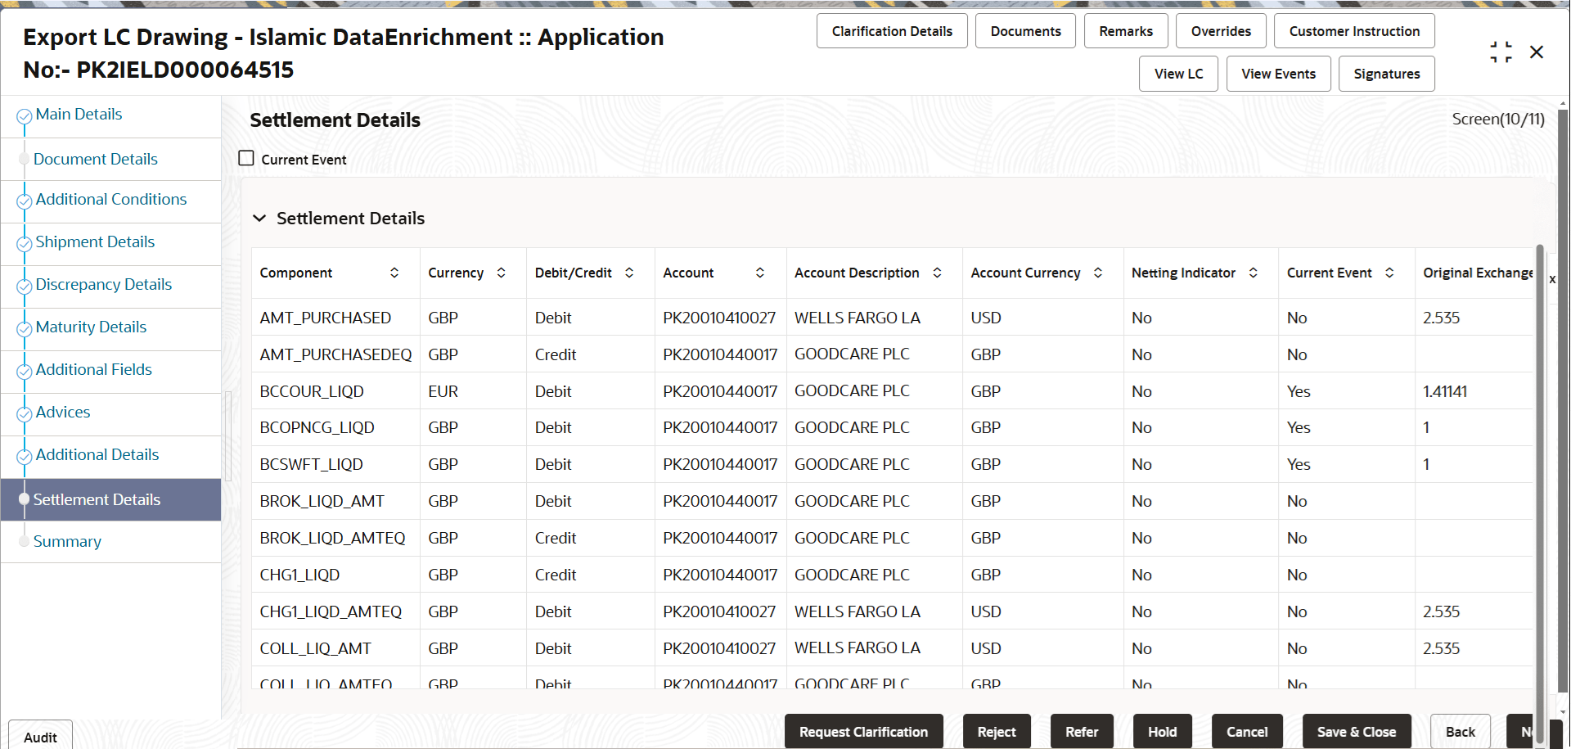Open the Document Details step
1571x749 pixels.
click(x=96, y=159)
